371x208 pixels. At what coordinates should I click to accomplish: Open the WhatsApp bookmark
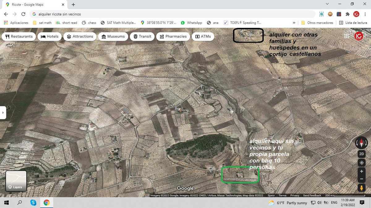pos(192,22)
